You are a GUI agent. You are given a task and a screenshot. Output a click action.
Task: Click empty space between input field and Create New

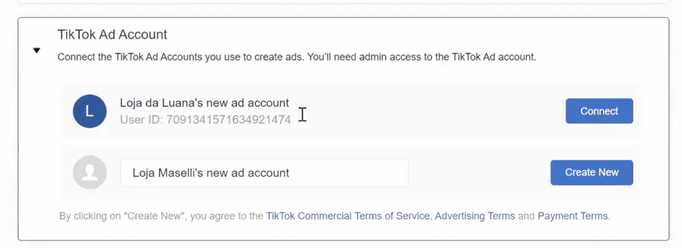[x=480, y=173]
